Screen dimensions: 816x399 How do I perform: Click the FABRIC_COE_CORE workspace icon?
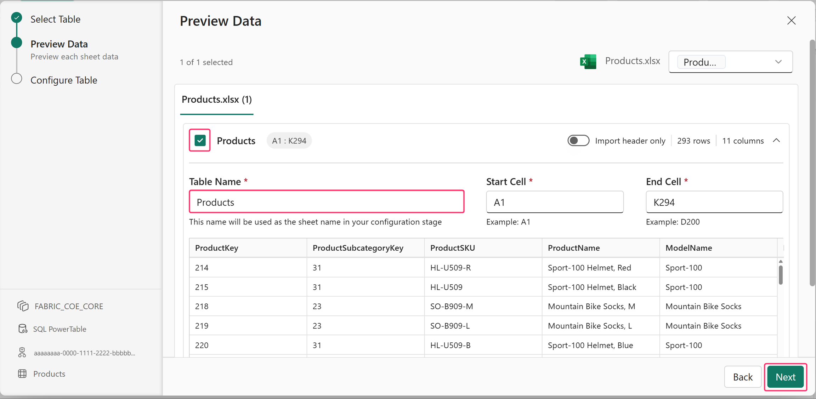point(23,306)
